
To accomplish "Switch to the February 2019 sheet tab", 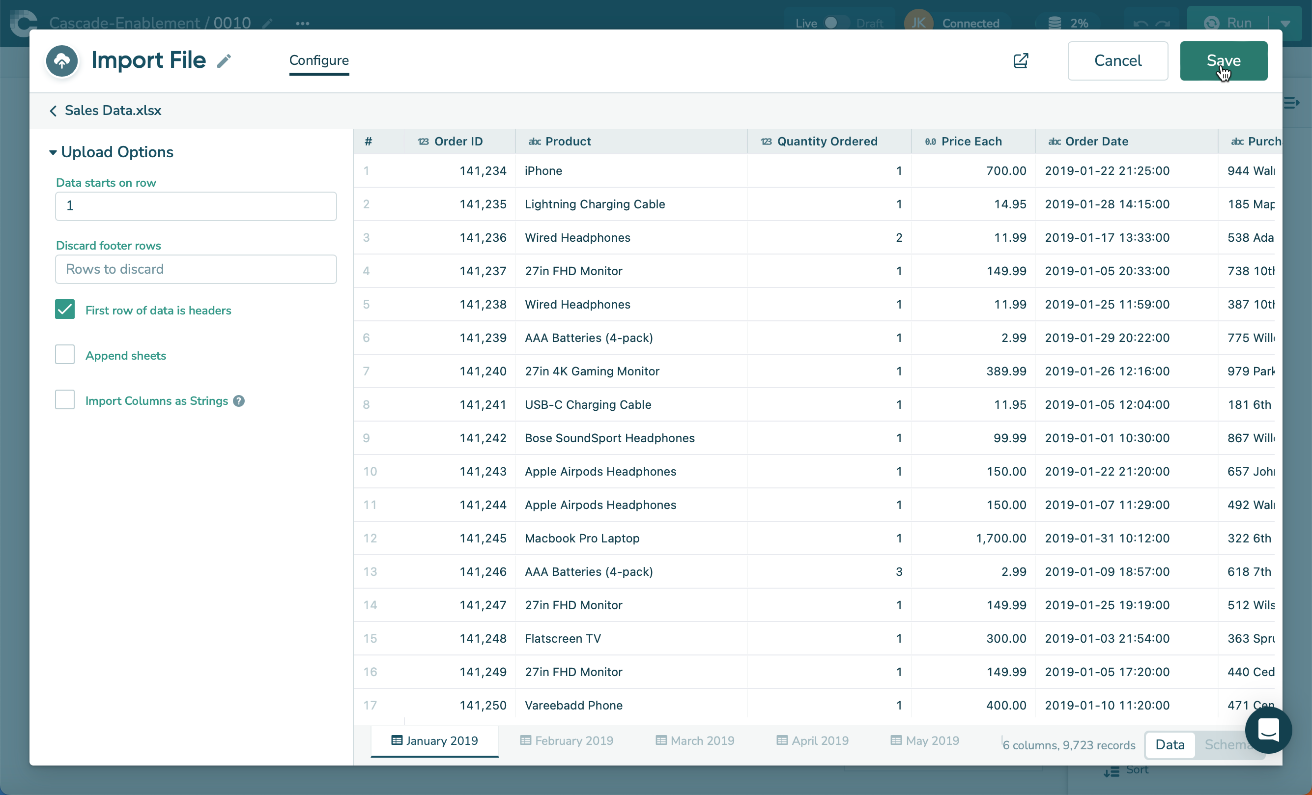I will click(567, 740).
